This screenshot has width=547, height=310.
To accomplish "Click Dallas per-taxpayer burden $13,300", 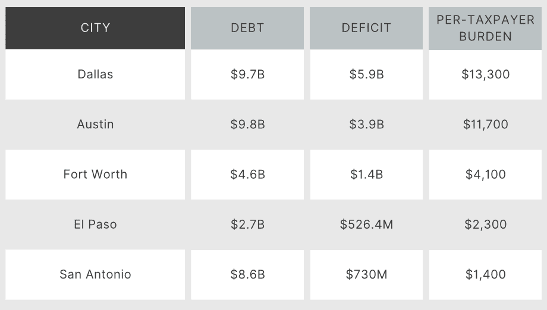I will 485,74.
